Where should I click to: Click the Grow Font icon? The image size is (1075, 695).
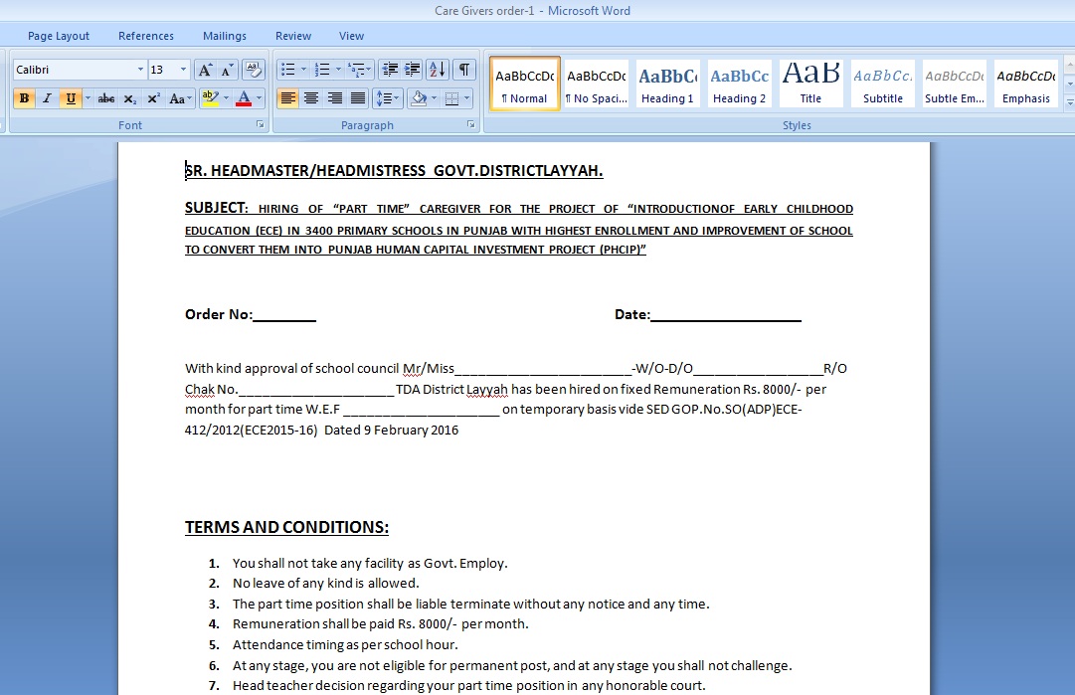pyautogui.click(x=204, y=70)
